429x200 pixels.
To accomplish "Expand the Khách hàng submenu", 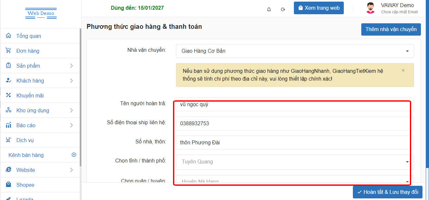I will pyautogui.click(x=71, y=81).
